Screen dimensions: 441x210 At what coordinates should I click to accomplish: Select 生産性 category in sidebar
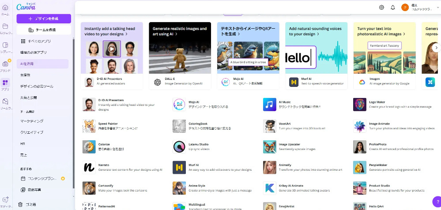pyautogui.click(x=42, y=75)
